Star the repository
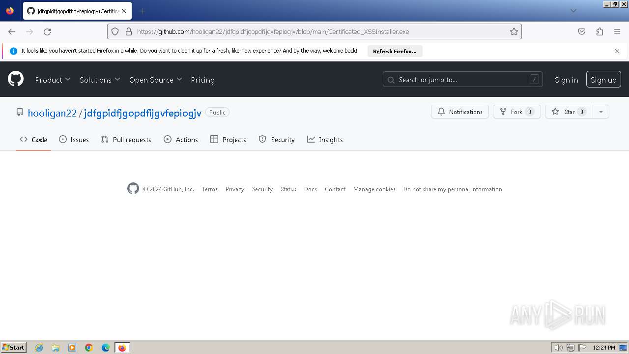This screenshot has width=629, height=354. pos(569,112)
